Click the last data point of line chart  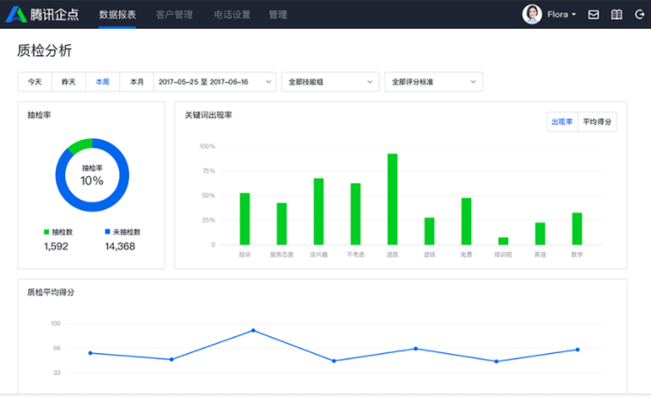pyautogui.click(x=578, y=350)
